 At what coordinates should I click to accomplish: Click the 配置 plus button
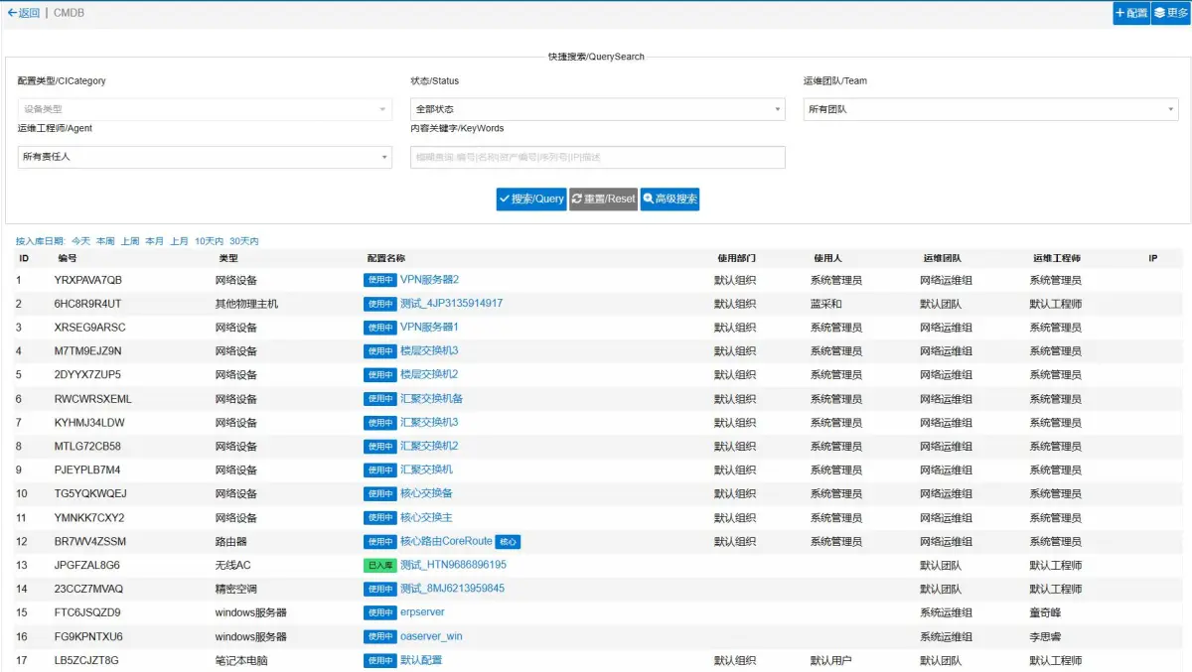click(x=1131, y=13)
